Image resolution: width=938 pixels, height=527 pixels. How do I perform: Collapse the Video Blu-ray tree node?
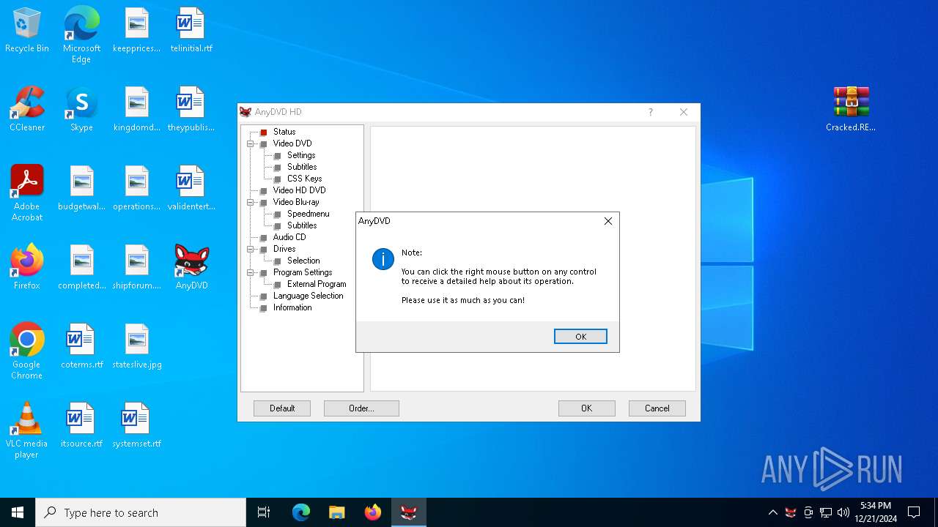251,202
